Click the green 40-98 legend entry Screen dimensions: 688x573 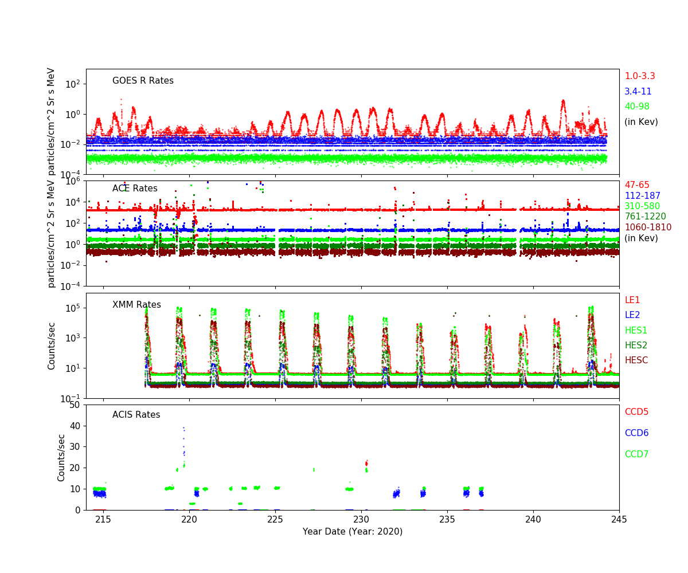click(636, 107)
